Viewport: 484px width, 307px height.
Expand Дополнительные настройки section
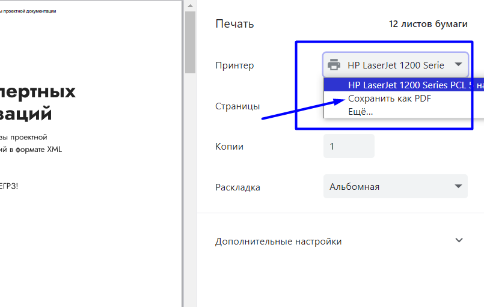278,242
